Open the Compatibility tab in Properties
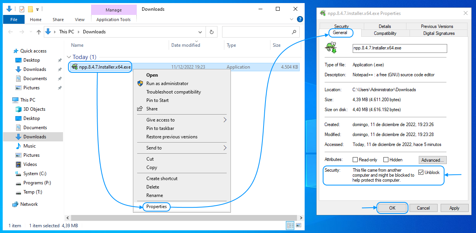The height and width of the screenshot is (233, 476). click(385, 33)
